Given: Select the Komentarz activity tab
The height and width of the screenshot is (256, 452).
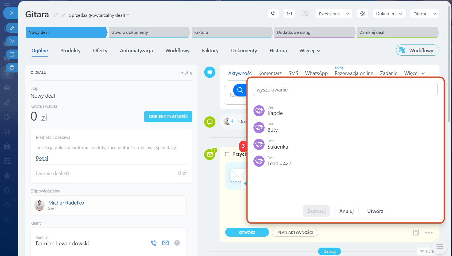Looking at the screenshot, I should click(270, 73).
